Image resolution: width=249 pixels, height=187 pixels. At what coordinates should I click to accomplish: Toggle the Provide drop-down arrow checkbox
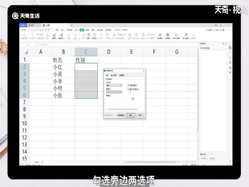pyautogui.click(x=128, y=89)
